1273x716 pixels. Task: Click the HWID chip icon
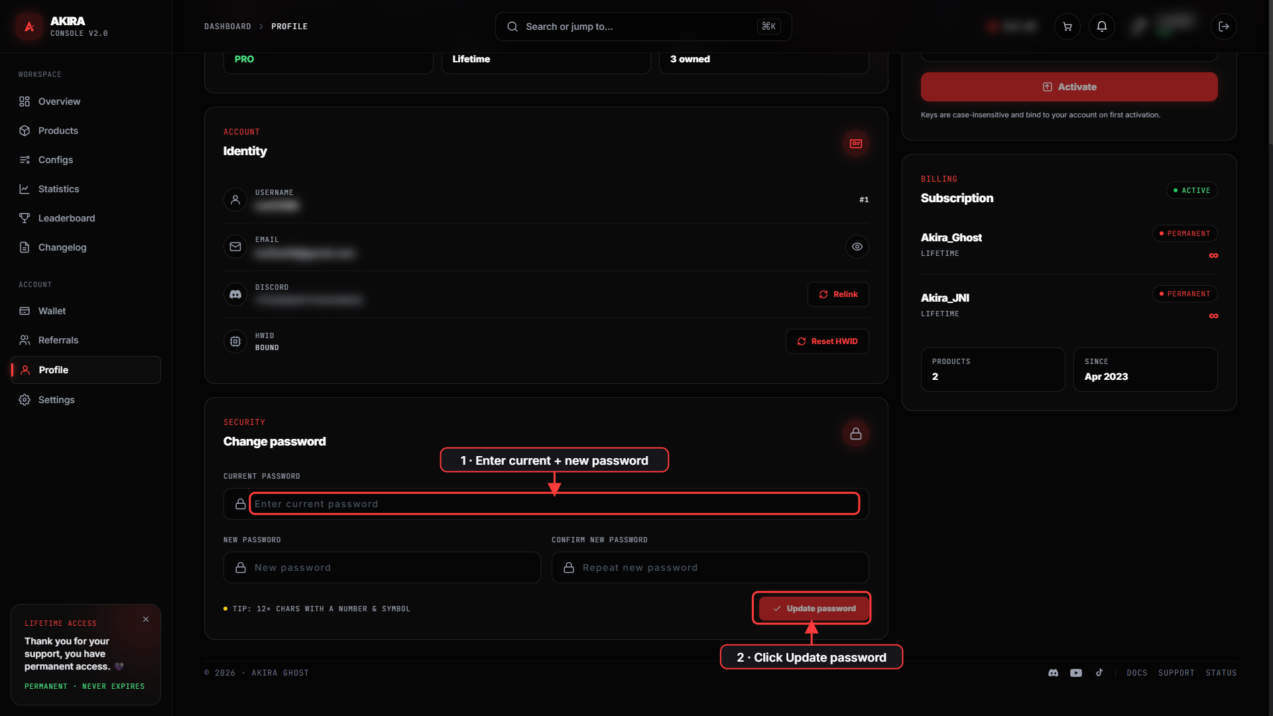click(x=235, y=341)
